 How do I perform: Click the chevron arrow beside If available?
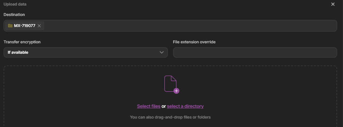162,52
